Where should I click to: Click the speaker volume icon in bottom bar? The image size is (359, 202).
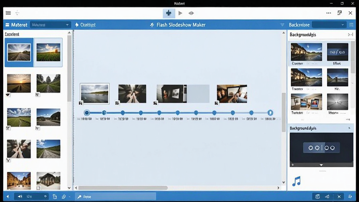pyautogui.click(x=20, y=196)
